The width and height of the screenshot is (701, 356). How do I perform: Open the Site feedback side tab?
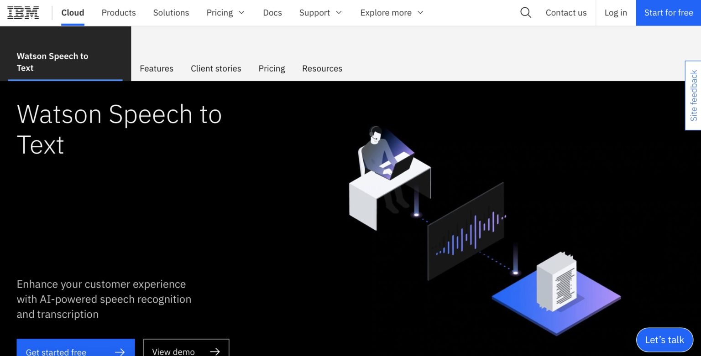point(693,95)
